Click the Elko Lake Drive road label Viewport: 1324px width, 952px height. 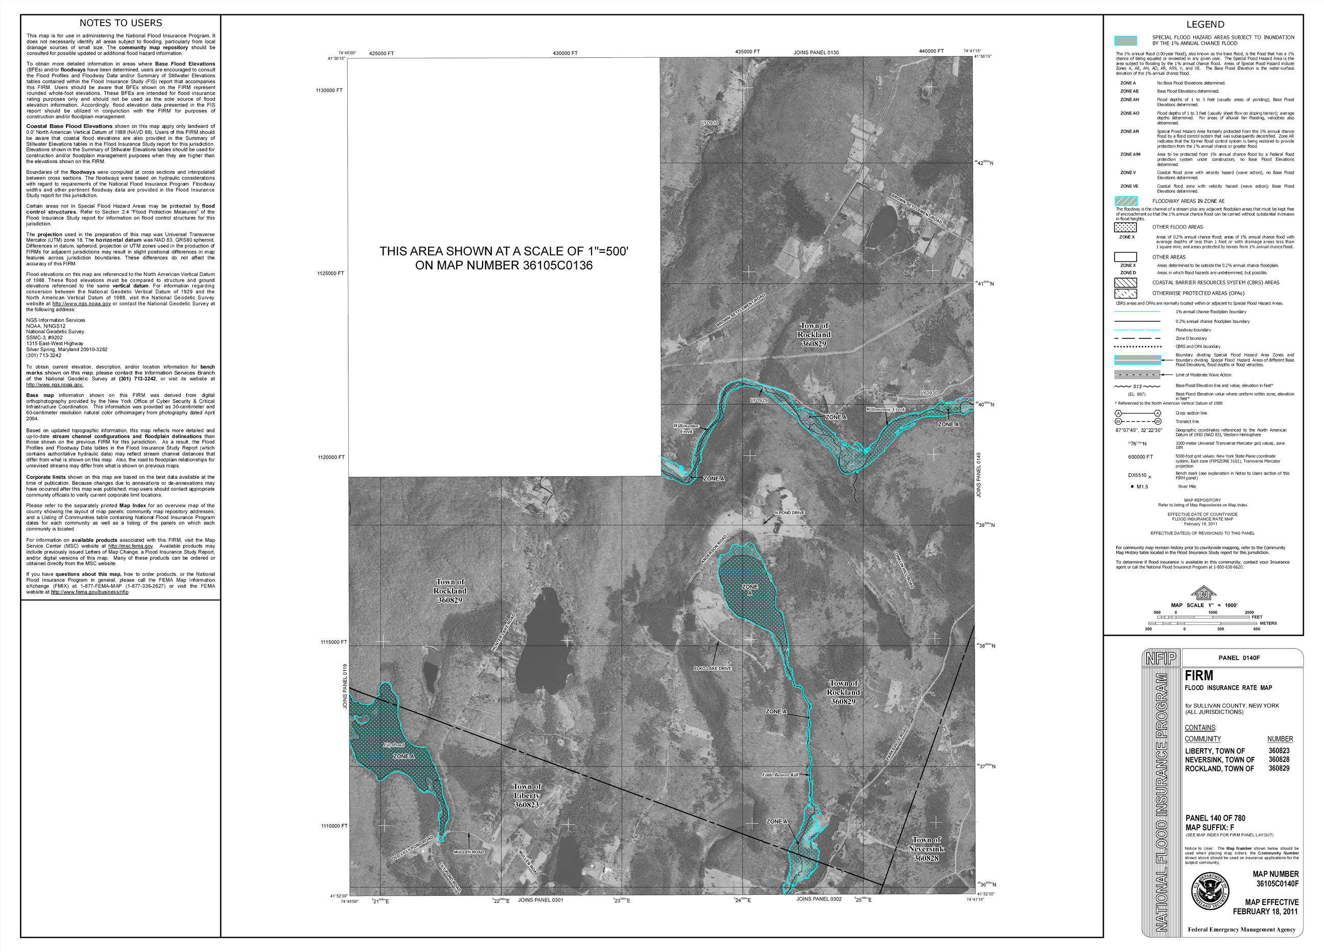(712, 668)
